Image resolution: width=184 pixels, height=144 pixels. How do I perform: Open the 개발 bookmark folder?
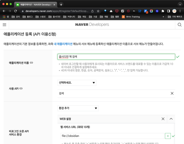click(104, 17)
